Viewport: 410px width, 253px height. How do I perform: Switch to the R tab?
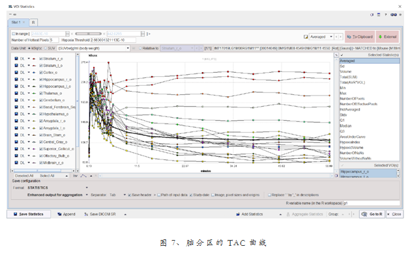33,22
